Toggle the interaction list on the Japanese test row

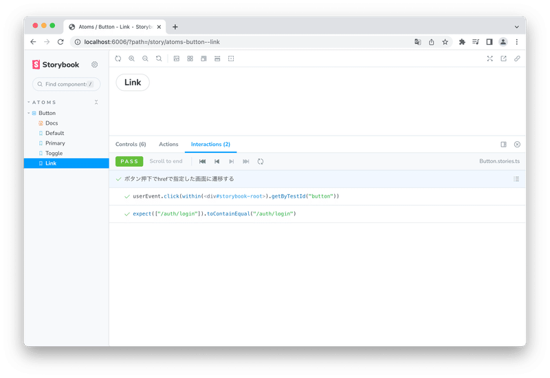coord(516,179)
